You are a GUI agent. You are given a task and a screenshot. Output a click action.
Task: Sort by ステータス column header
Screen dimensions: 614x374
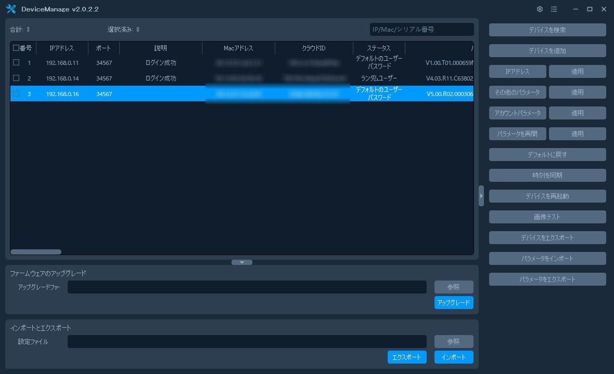pyautogui.click(x=378, y=48)
